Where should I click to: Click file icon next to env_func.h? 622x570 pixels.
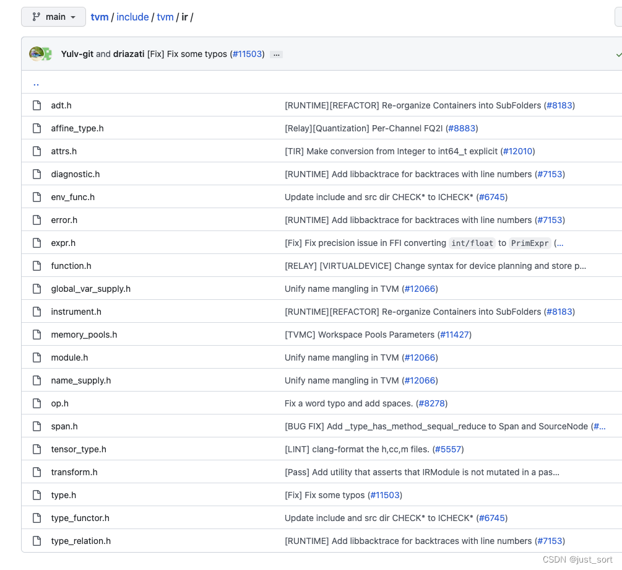37,197
